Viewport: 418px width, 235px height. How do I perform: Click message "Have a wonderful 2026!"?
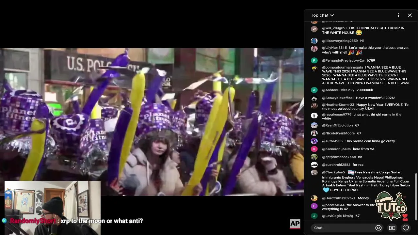pos(375,98)
